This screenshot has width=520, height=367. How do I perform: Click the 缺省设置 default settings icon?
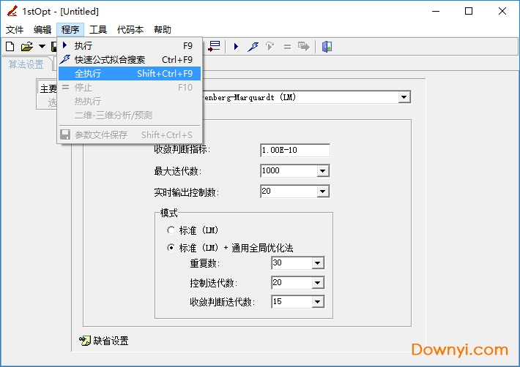tap(85, 341)
